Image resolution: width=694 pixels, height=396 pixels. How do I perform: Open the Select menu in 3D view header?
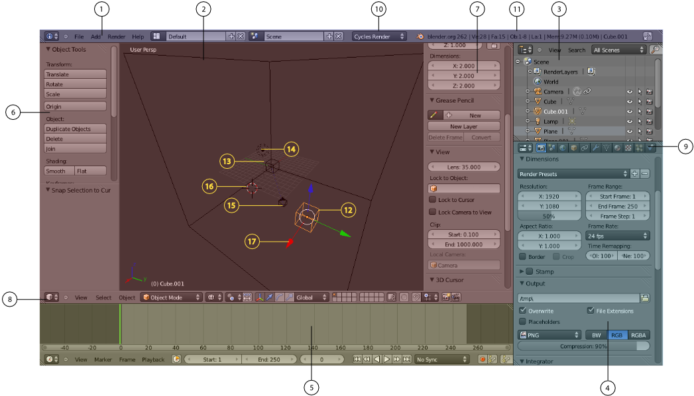pyautogui.click(x=103, y=297)
